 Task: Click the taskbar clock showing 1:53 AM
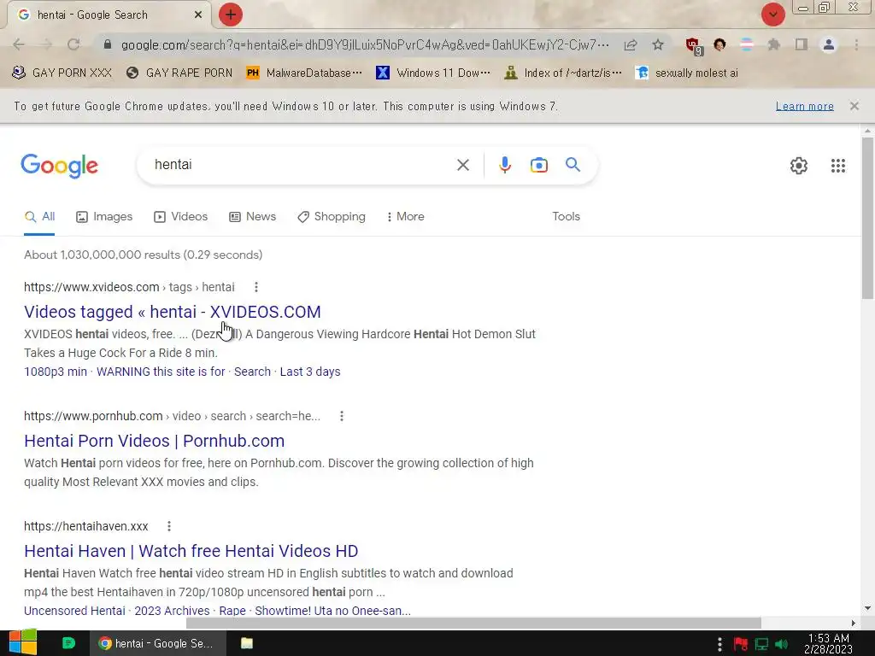pos(828,643)
